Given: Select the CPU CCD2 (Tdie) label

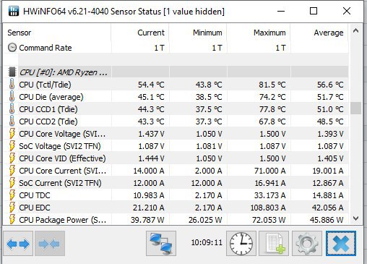Looking at the screenshot, I should click(48, 122).
